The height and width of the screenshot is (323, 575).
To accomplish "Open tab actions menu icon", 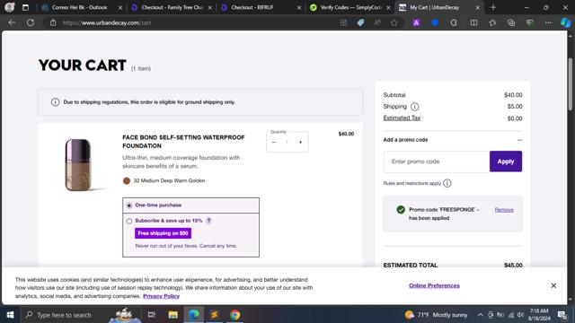I will pyautogui.click(x=25, y=7).
